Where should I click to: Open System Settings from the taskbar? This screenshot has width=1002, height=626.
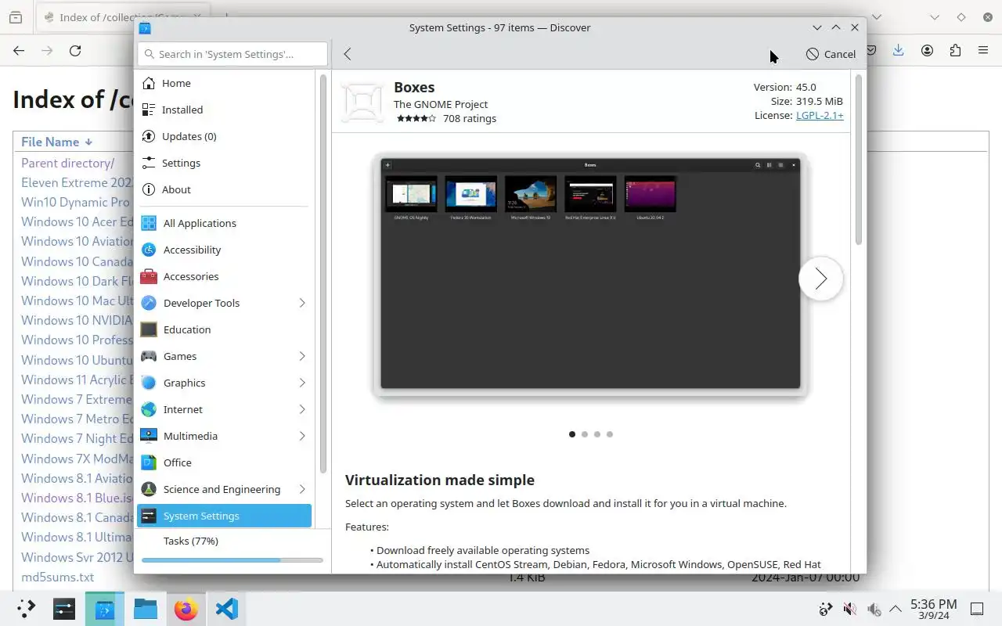click(x=63, y=609)
